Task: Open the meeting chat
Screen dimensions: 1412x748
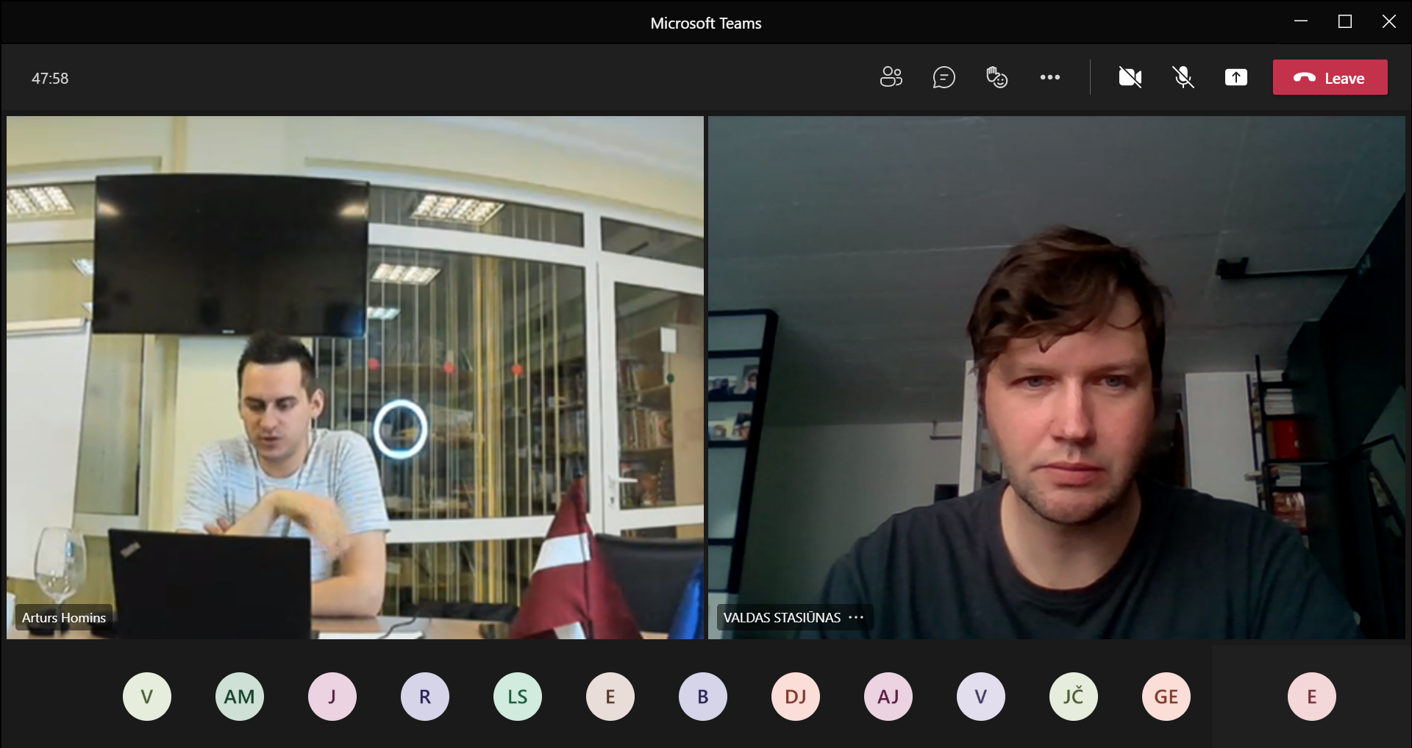Action: [944, 77]
